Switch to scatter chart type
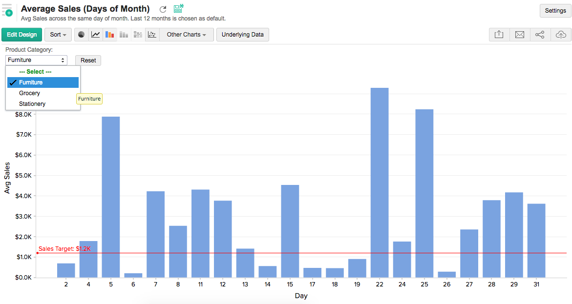572x304 pixels. click(152, 35)
